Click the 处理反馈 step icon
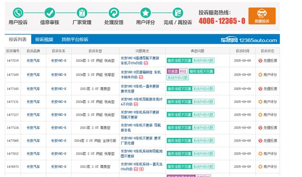Image resolution: width=302 pixels, height=177 pixels. click(113, 12)
